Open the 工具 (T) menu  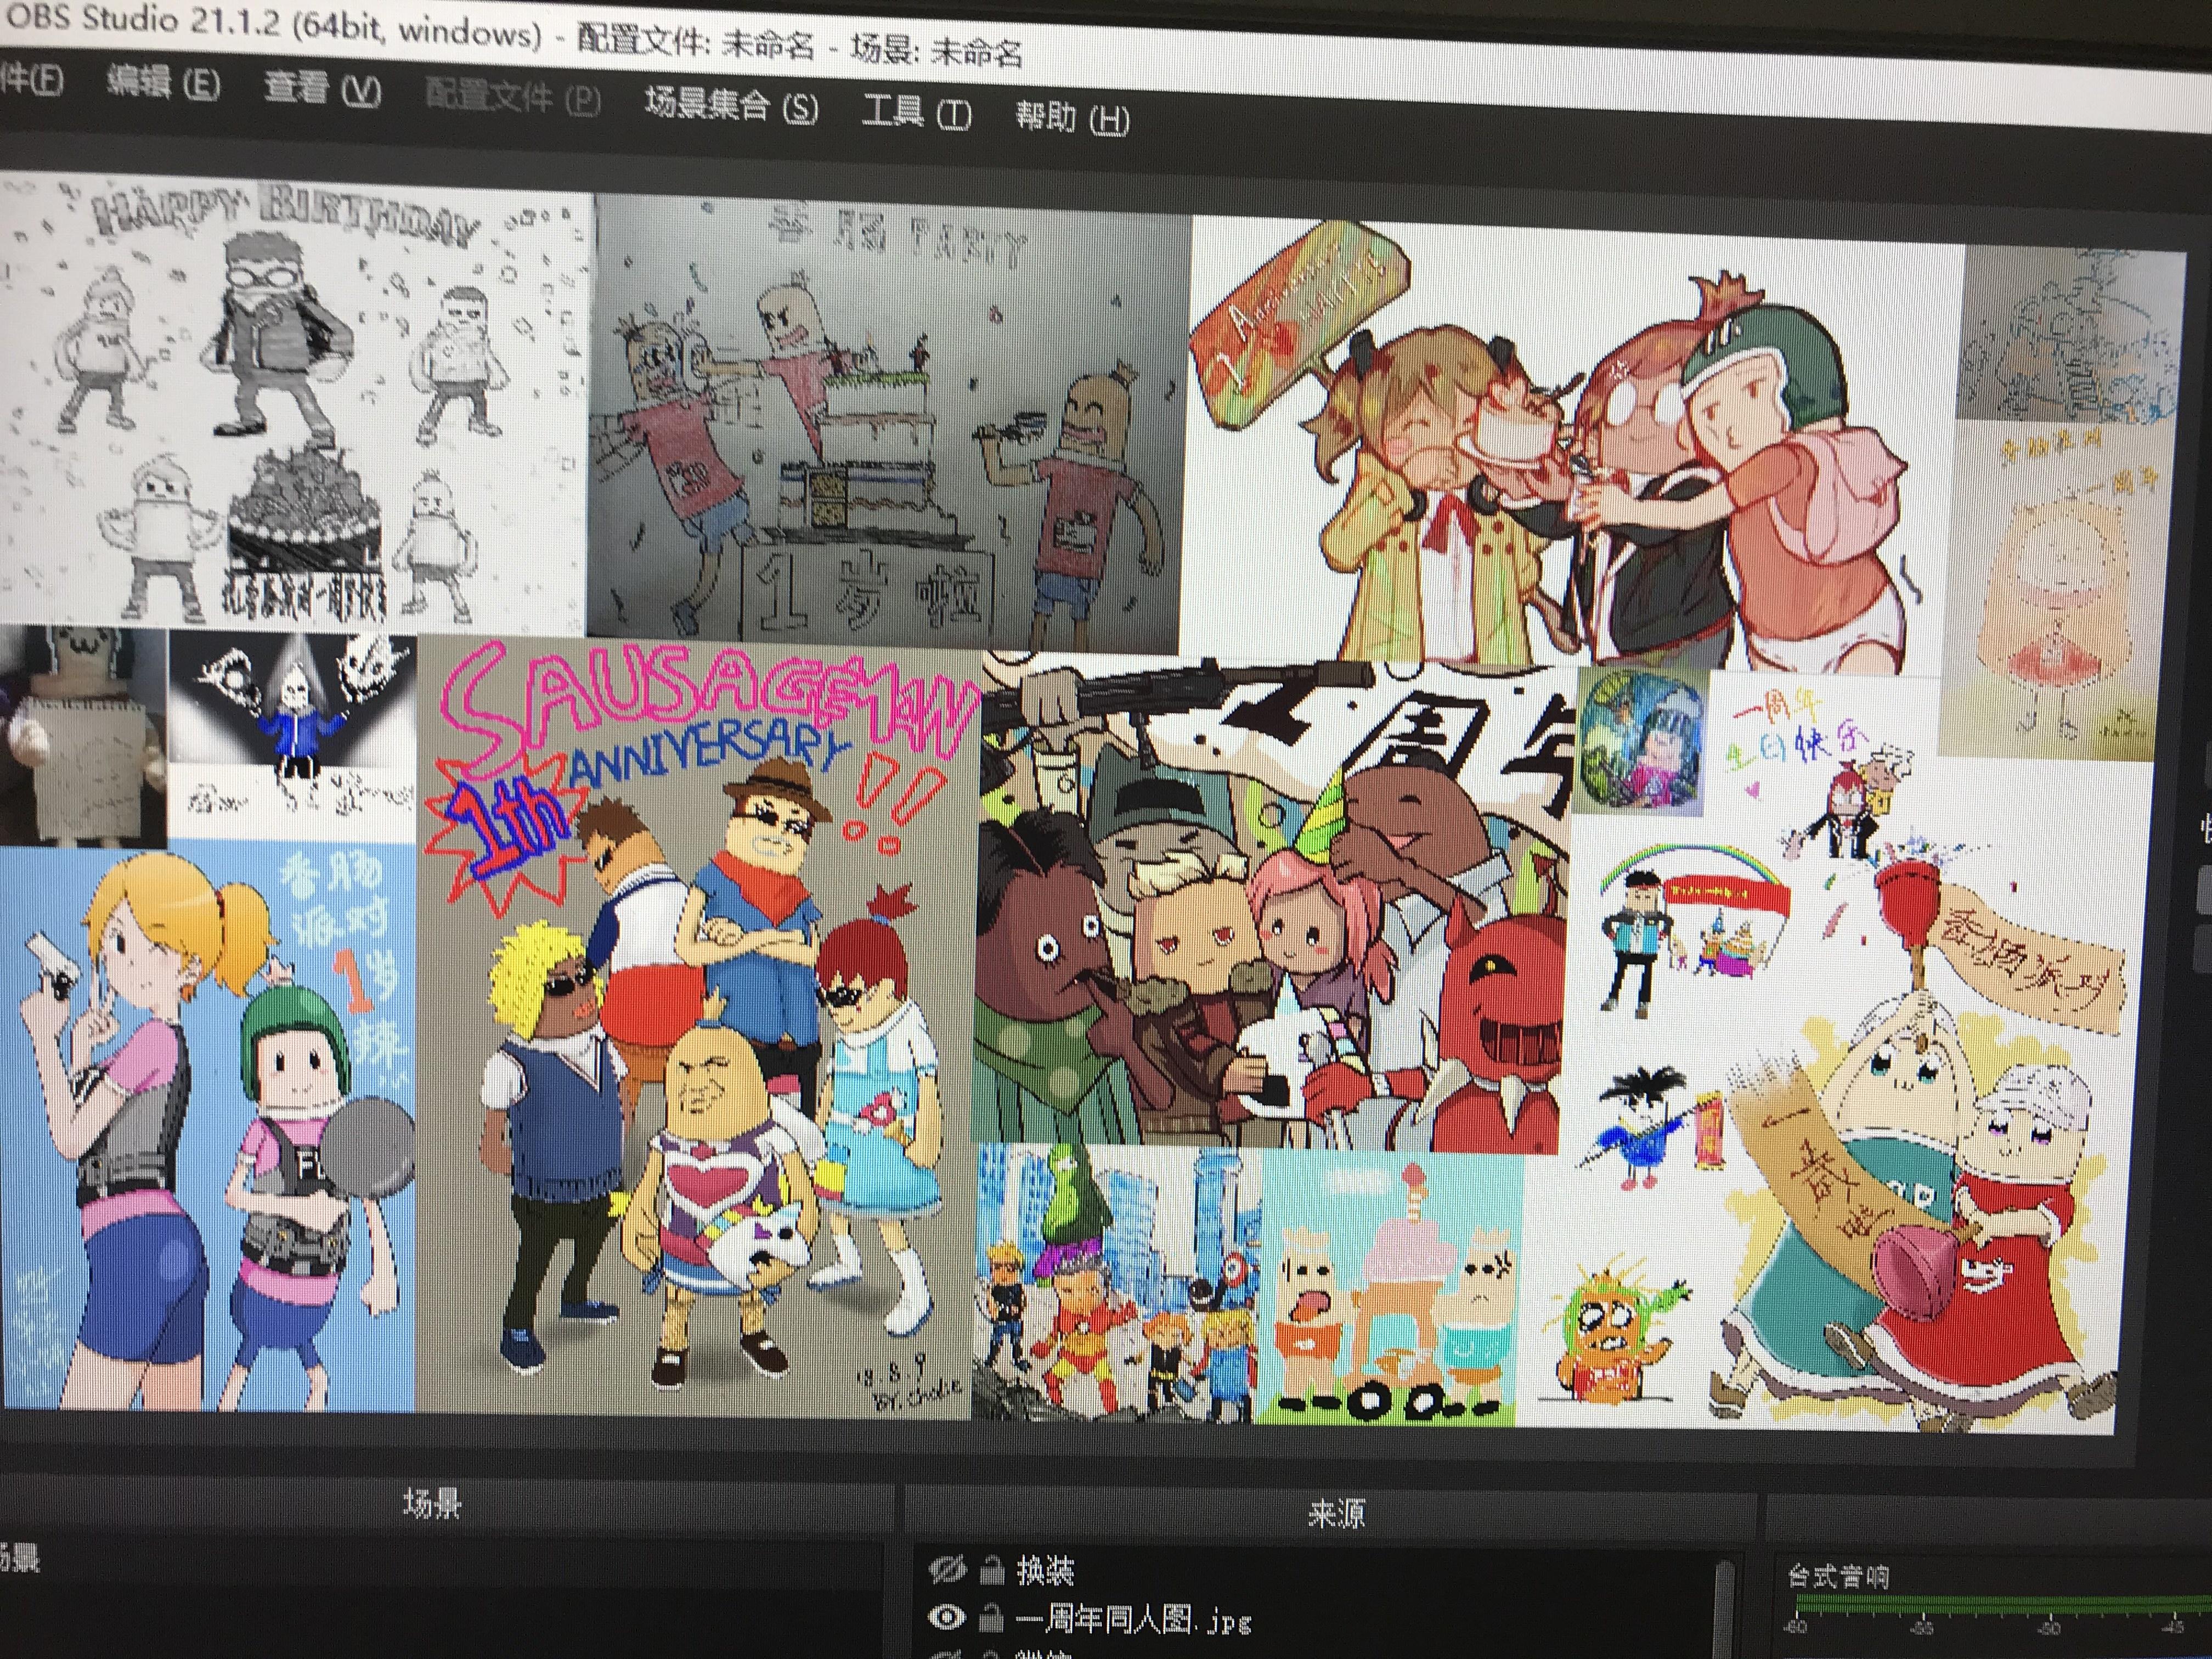coord(916,112)
